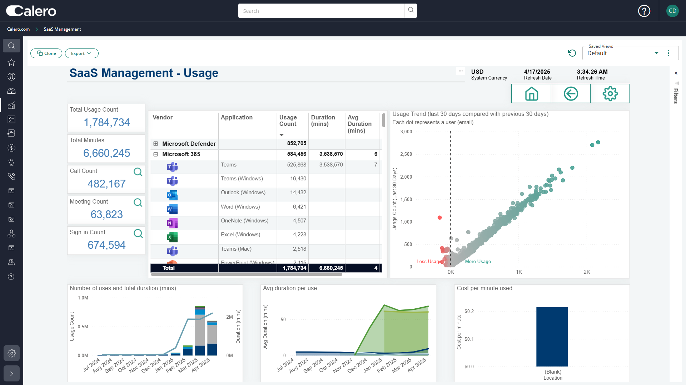Click the magnifier icon on Call Count card
Image resolution: width=686 pixels, height=385 pixels.
(x=138, y=172)
